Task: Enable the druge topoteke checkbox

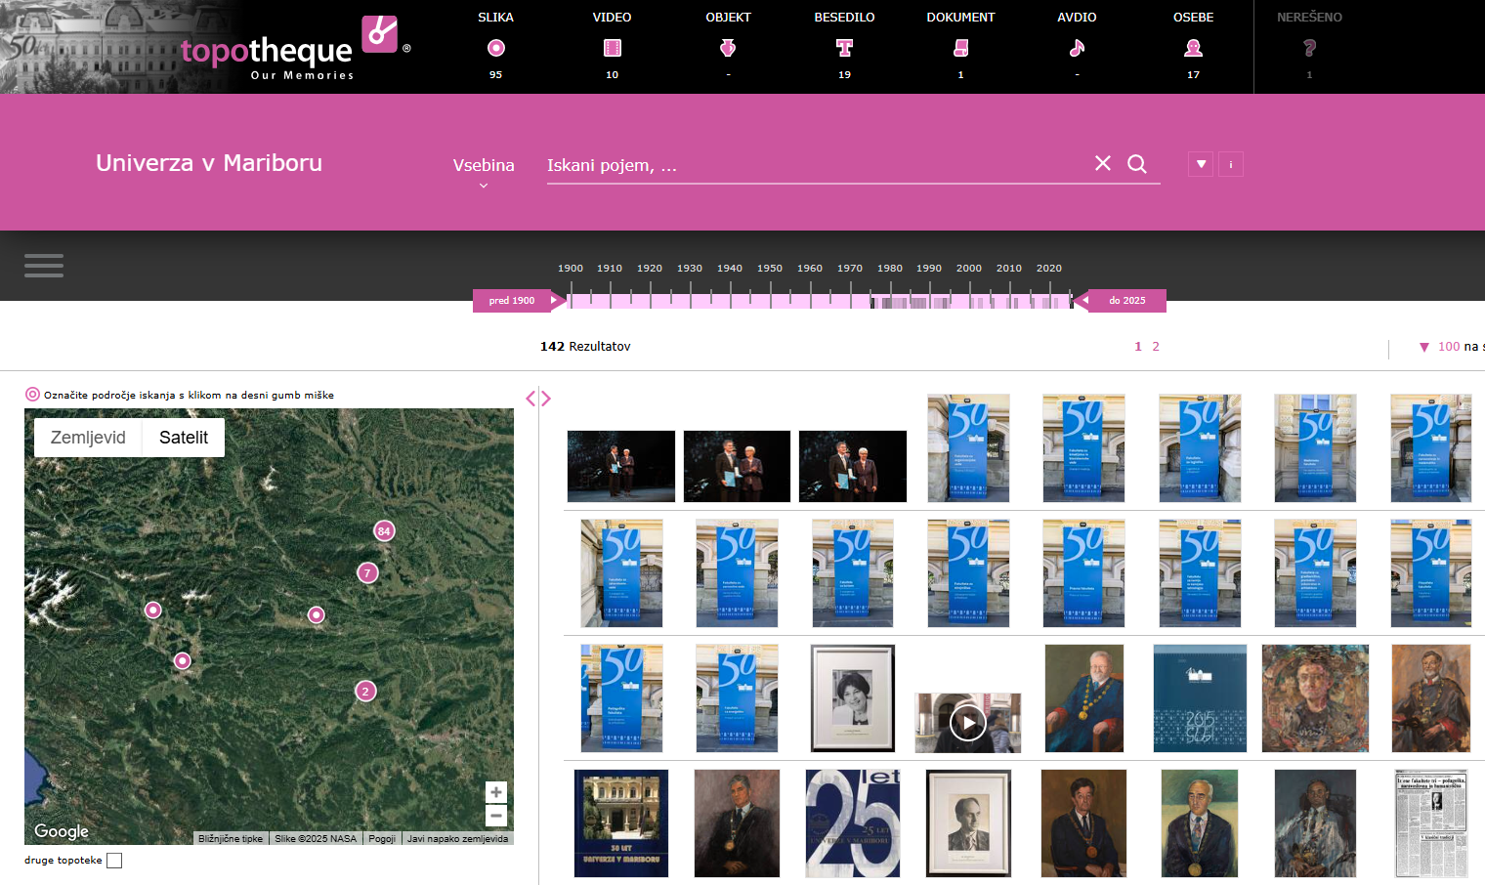Action: (114, 861)
